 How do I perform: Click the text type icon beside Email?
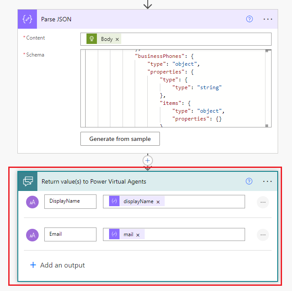tap(33, 235)
